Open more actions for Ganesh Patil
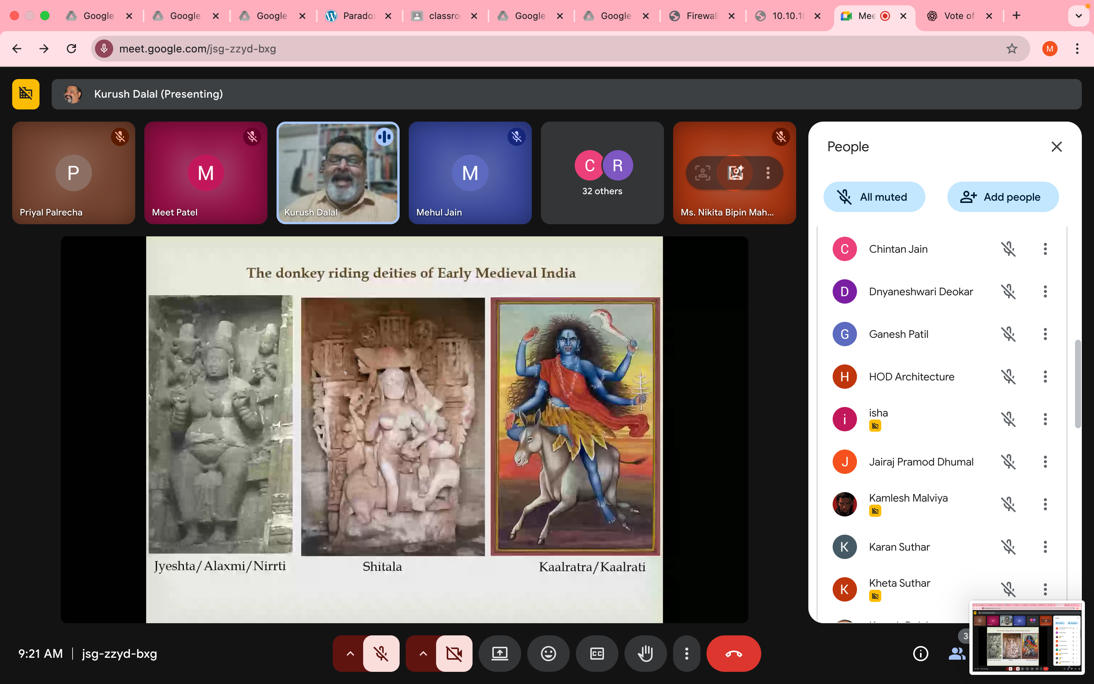Screen dimensions: 1094x684 coord(1045,334)
